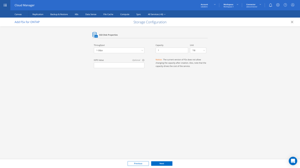
Task: Click the orange Notice label
Action: tap(159, 60)
